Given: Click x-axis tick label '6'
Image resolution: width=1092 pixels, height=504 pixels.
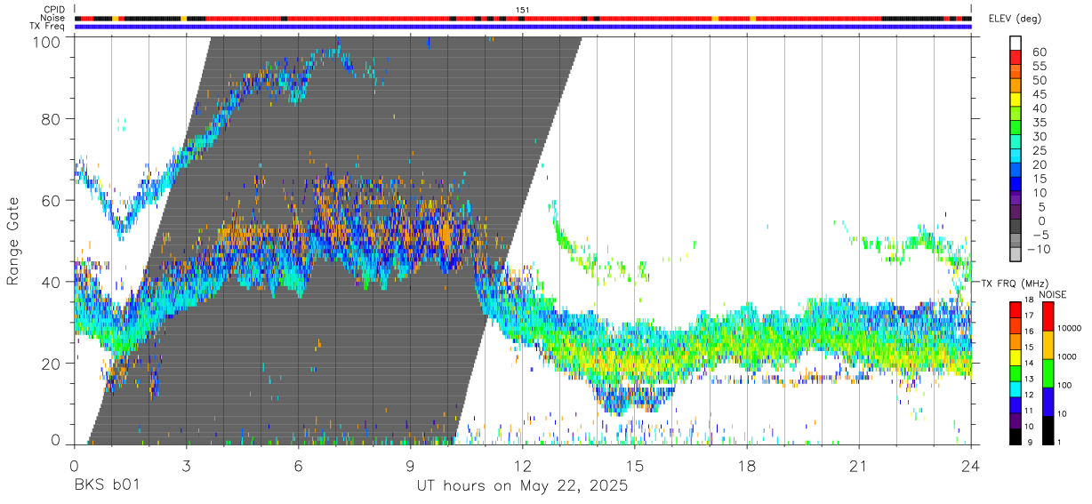Looking at the screenshot, I should 299,465.
